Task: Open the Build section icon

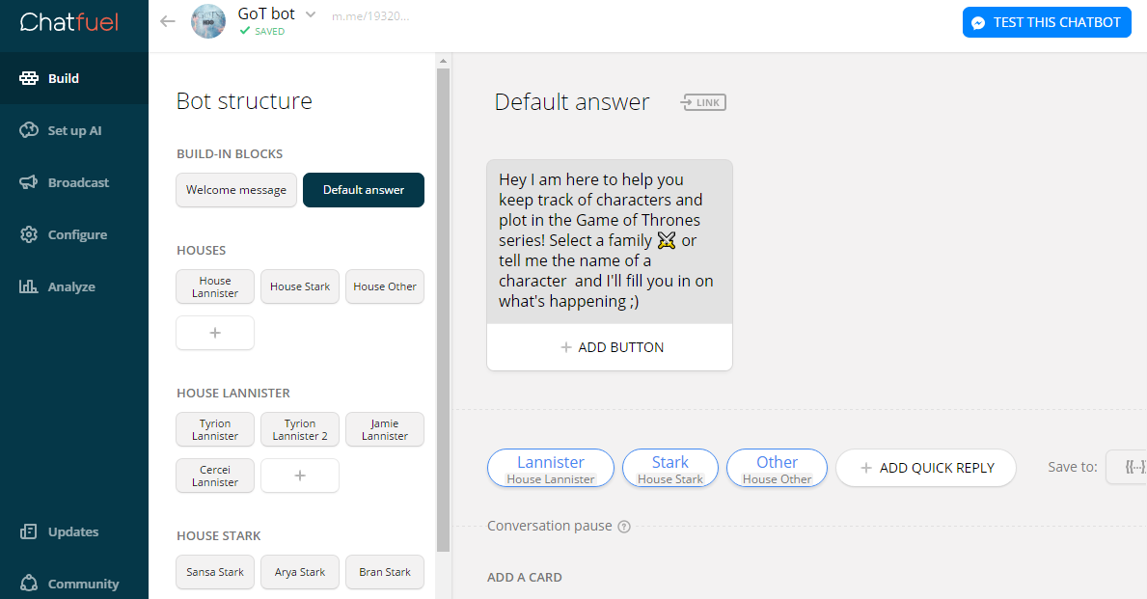Action: pyautogui.click(x=29, y=78)
